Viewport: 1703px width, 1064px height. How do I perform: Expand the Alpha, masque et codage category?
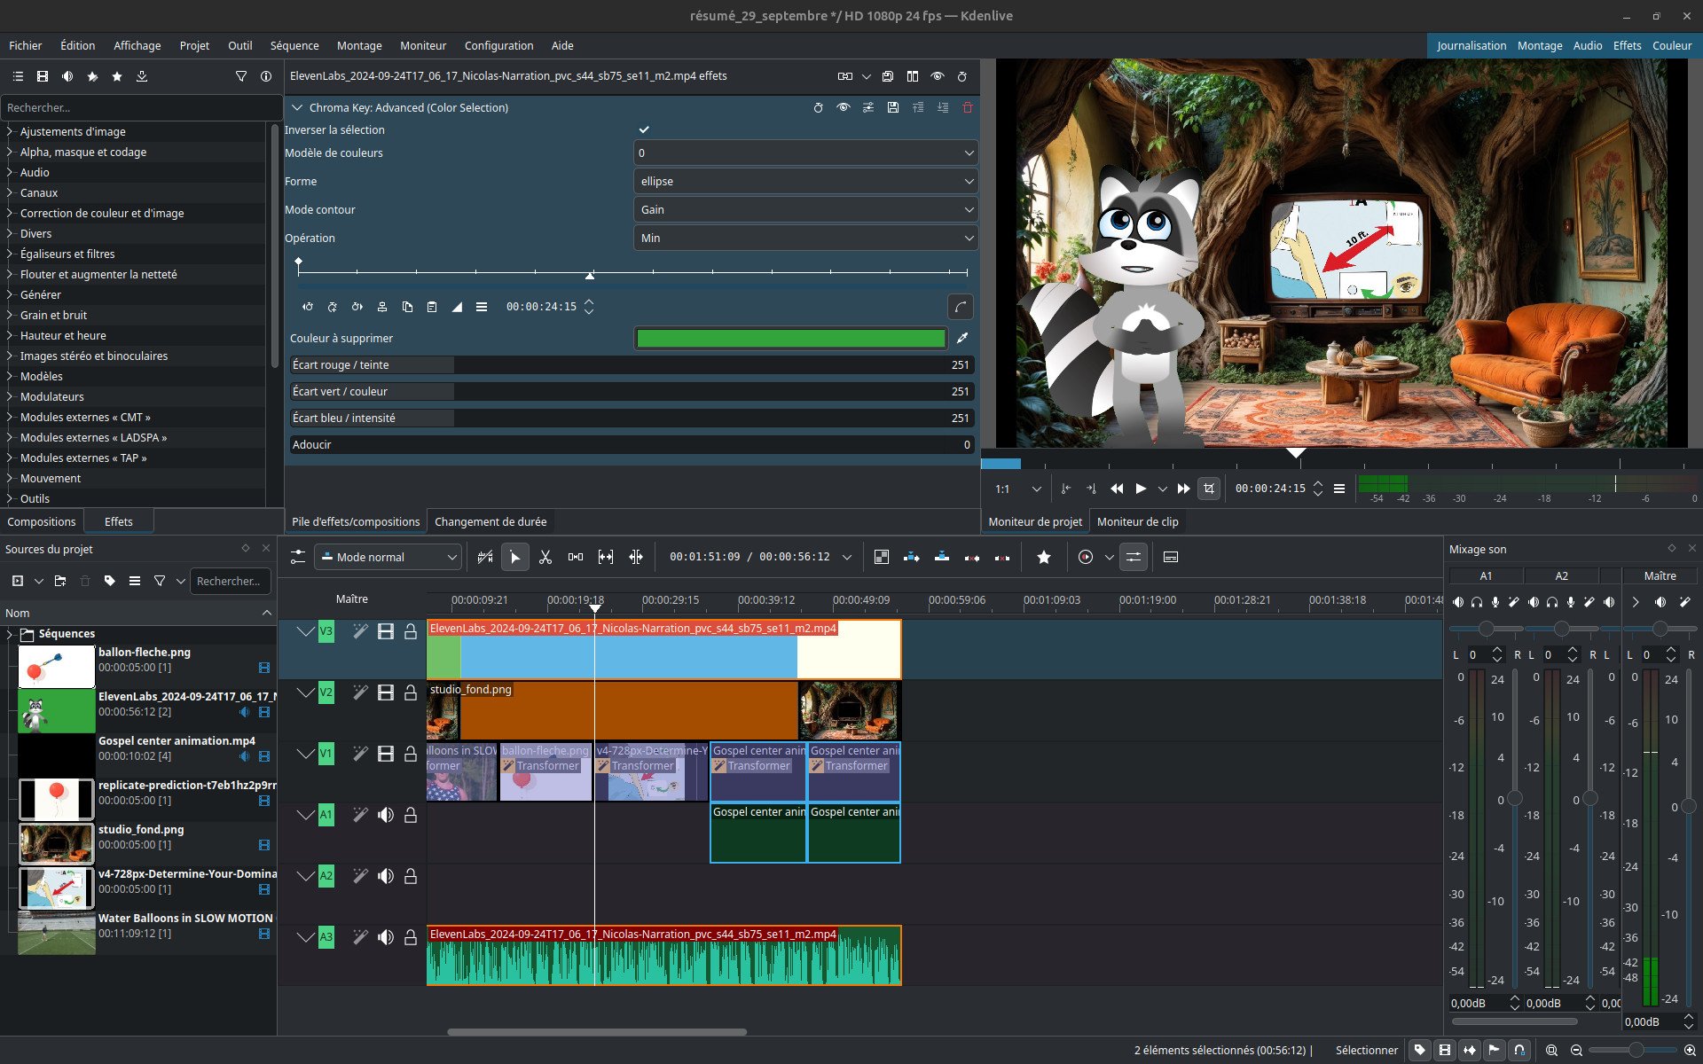click(83, 152)
